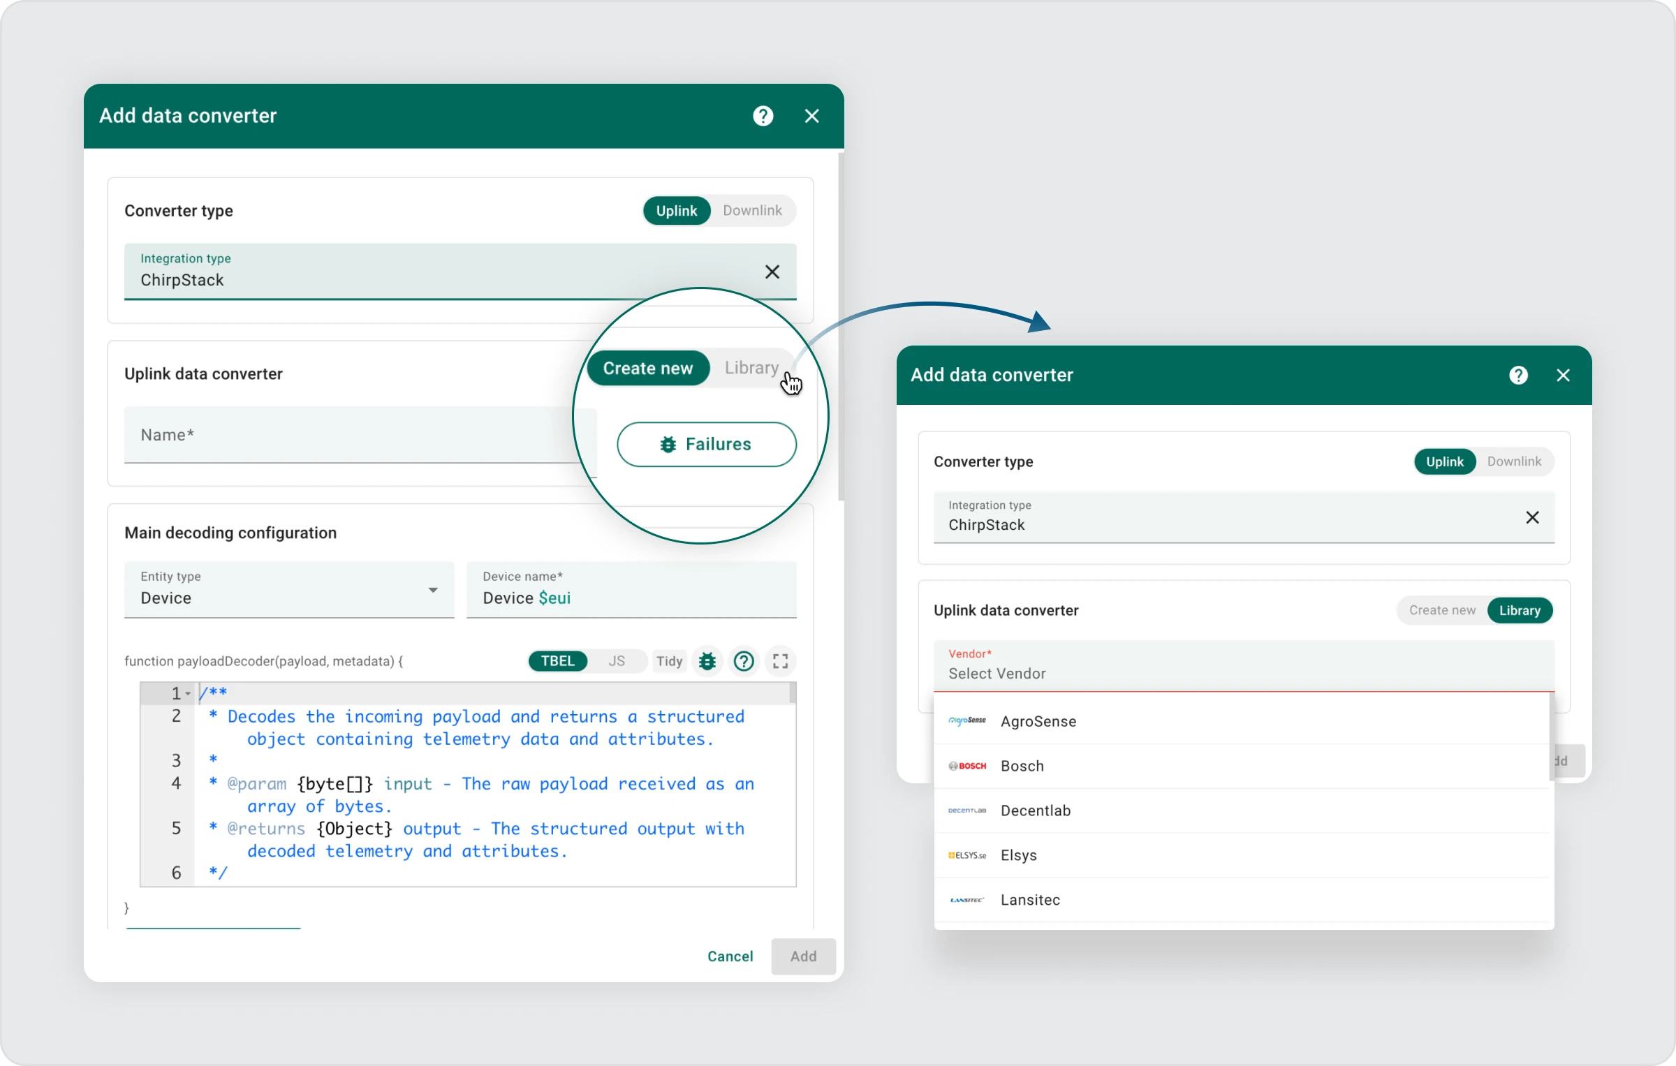Screen dimensions: 1676x1066
Task: Clear ChirpStack integration type in left dialog
Action: pyautogui.click(x=772, y=272)
